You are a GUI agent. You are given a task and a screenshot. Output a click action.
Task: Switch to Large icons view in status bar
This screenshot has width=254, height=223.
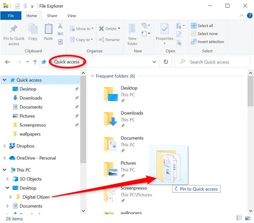248,218
